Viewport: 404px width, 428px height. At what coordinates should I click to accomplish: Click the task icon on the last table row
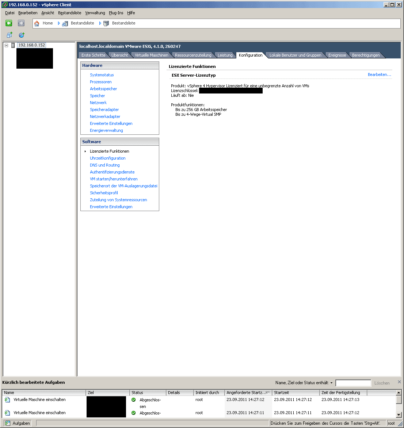click(7, 413)
